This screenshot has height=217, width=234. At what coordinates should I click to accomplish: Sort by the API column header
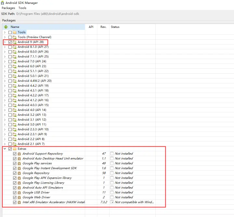pyautogui.click(x=91, y=27)
